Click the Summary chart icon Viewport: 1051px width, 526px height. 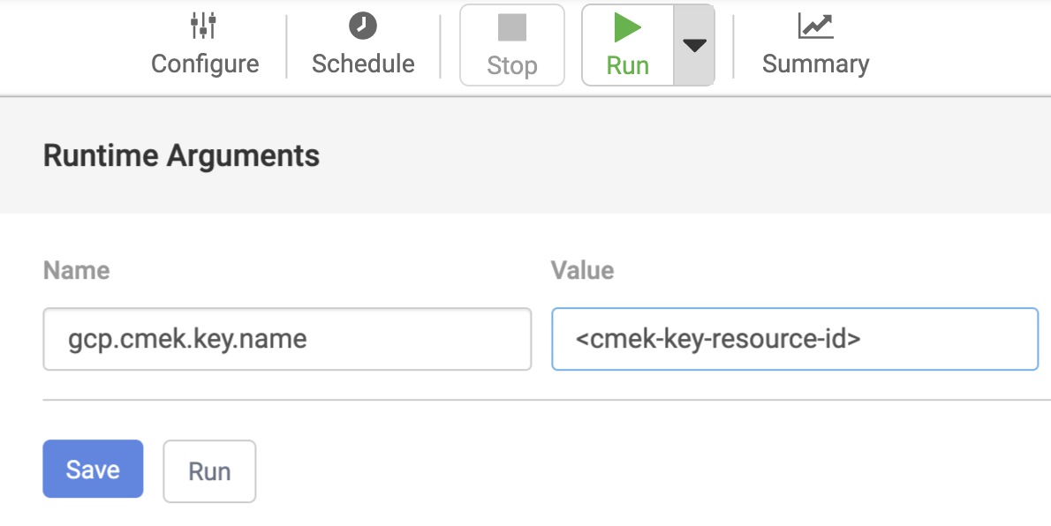815,26
